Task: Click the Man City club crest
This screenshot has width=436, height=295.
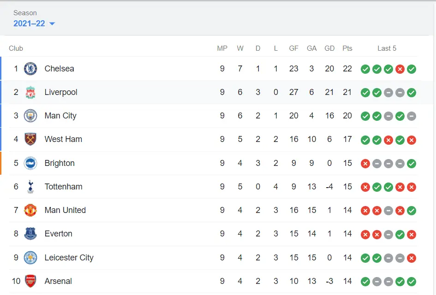Action: tap(30, 116)
